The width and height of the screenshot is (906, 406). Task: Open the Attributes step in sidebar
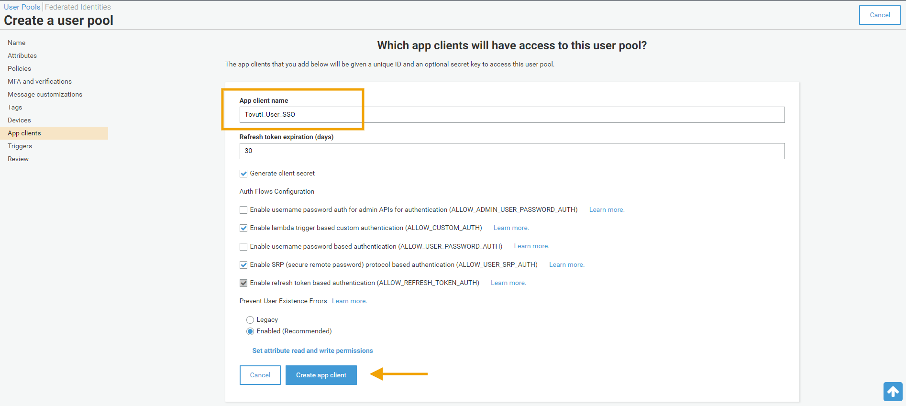click(x=22, y=55)
